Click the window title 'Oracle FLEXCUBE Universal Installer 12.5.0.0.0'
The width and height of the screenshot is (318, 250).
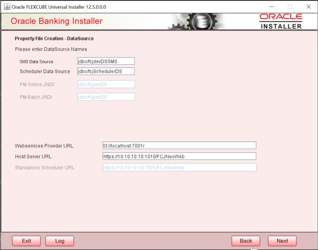(x=59, y=7)
